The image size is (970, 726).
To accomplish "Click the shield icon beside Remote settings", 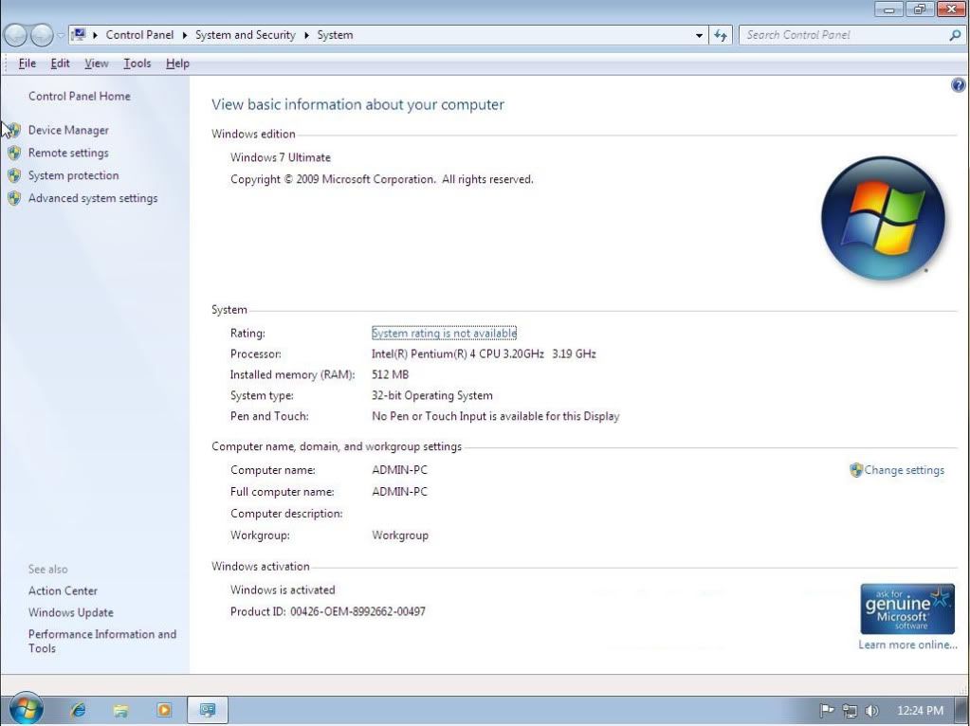I will tap(14, 153).
